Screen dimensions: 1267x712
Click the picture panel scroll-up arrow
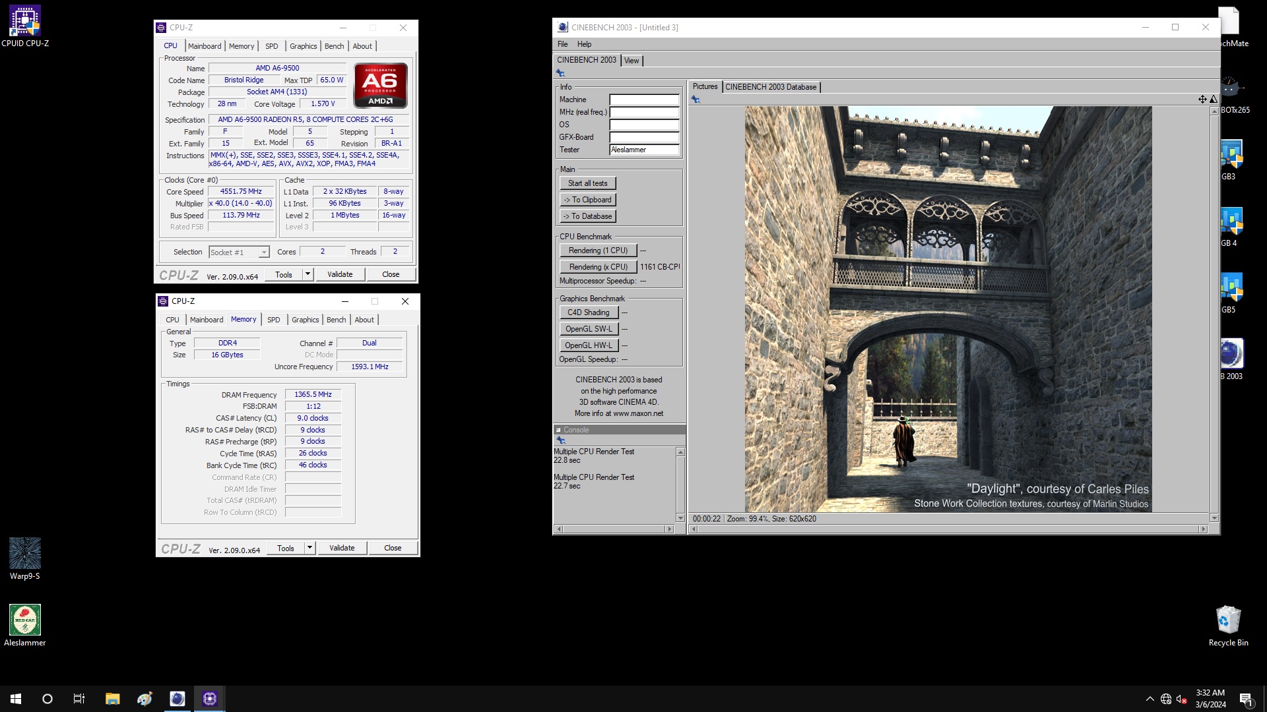[1214, 111]
